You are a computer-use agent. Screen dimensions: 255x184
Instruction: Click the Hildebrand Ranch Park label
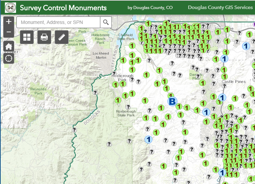click(100, 39)
